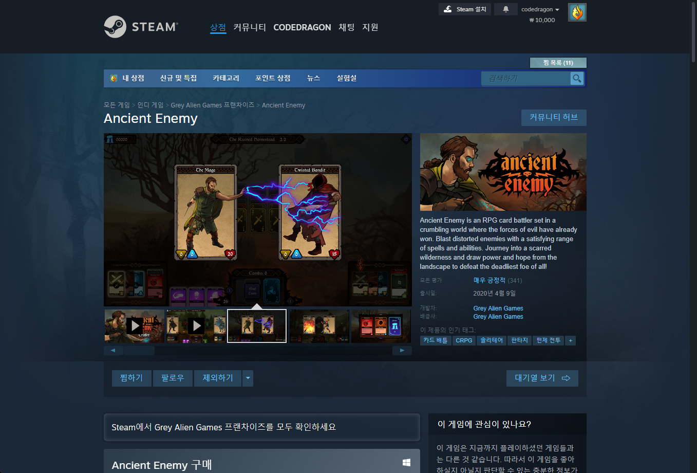Click the 제외하기 button
This screenshot has width=697, height=473.
click(x=218, y=378)
